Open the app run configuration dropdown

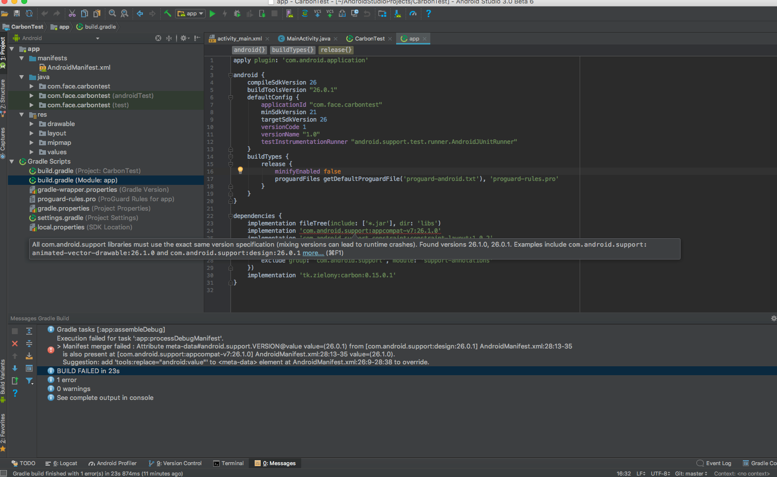[x=190, y=13]
